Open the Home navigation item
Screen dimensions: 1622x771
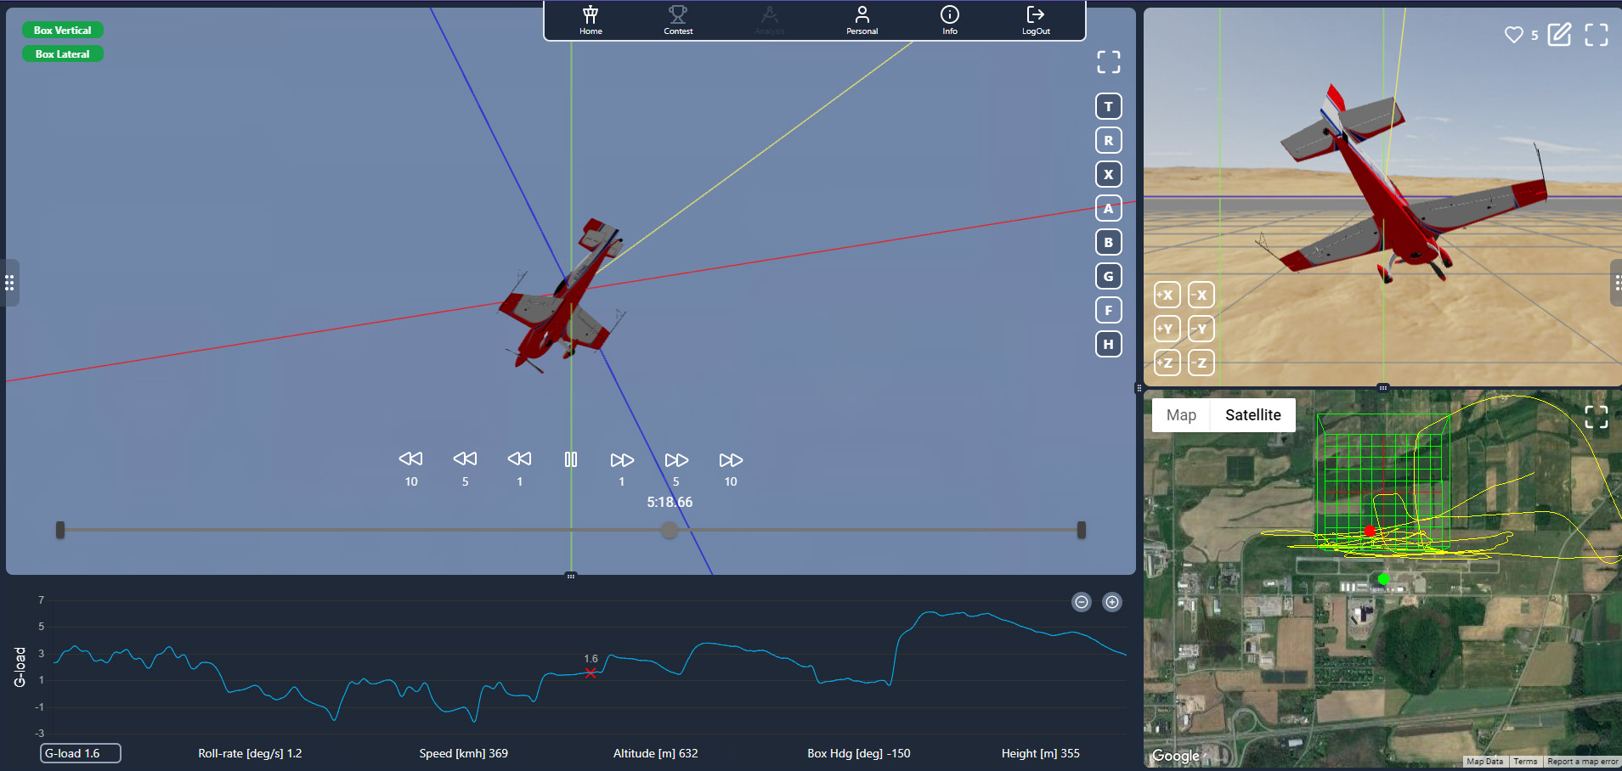(x=591, y=20)
